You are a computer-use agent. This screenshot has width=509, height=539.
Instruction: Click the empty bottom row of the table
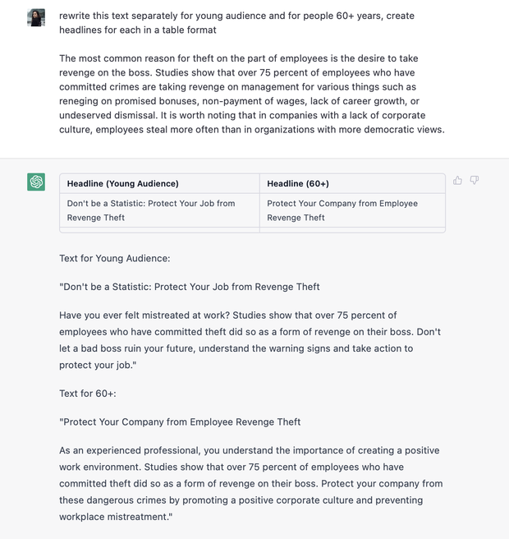(x=252, y=229)
